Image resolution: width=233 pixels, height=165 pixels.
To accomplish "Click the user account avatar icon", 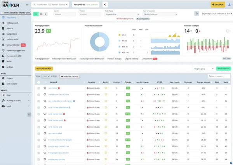I will pos(229,5).
